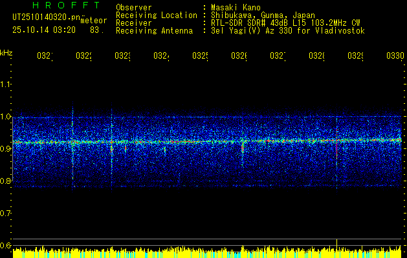407x258 pixels.
Task: Click the 0329 time marker
Action: (355, 56)
